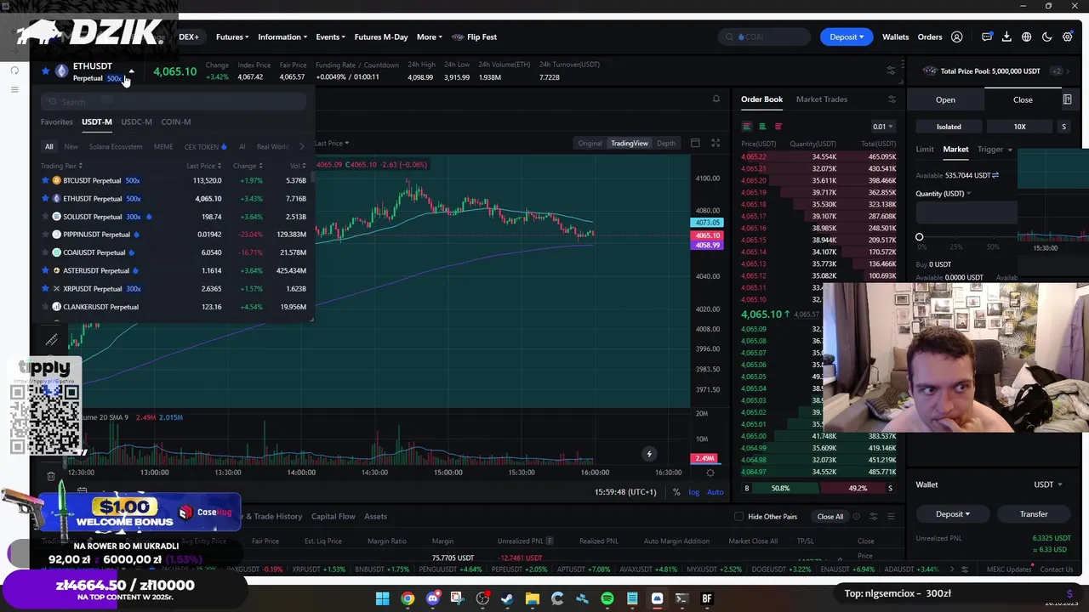1089x612 pixels.
Task: Toggle the favorite star for CLANKERUSDT Perpetual
Action: 45,307
